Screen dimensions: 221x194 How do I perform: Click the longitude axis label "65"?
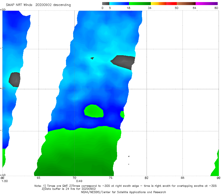click(39, 178)
